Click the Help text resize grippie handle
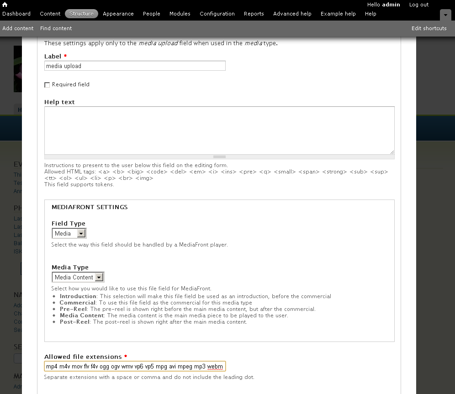The image size is (455, 394). click(219, 156)
